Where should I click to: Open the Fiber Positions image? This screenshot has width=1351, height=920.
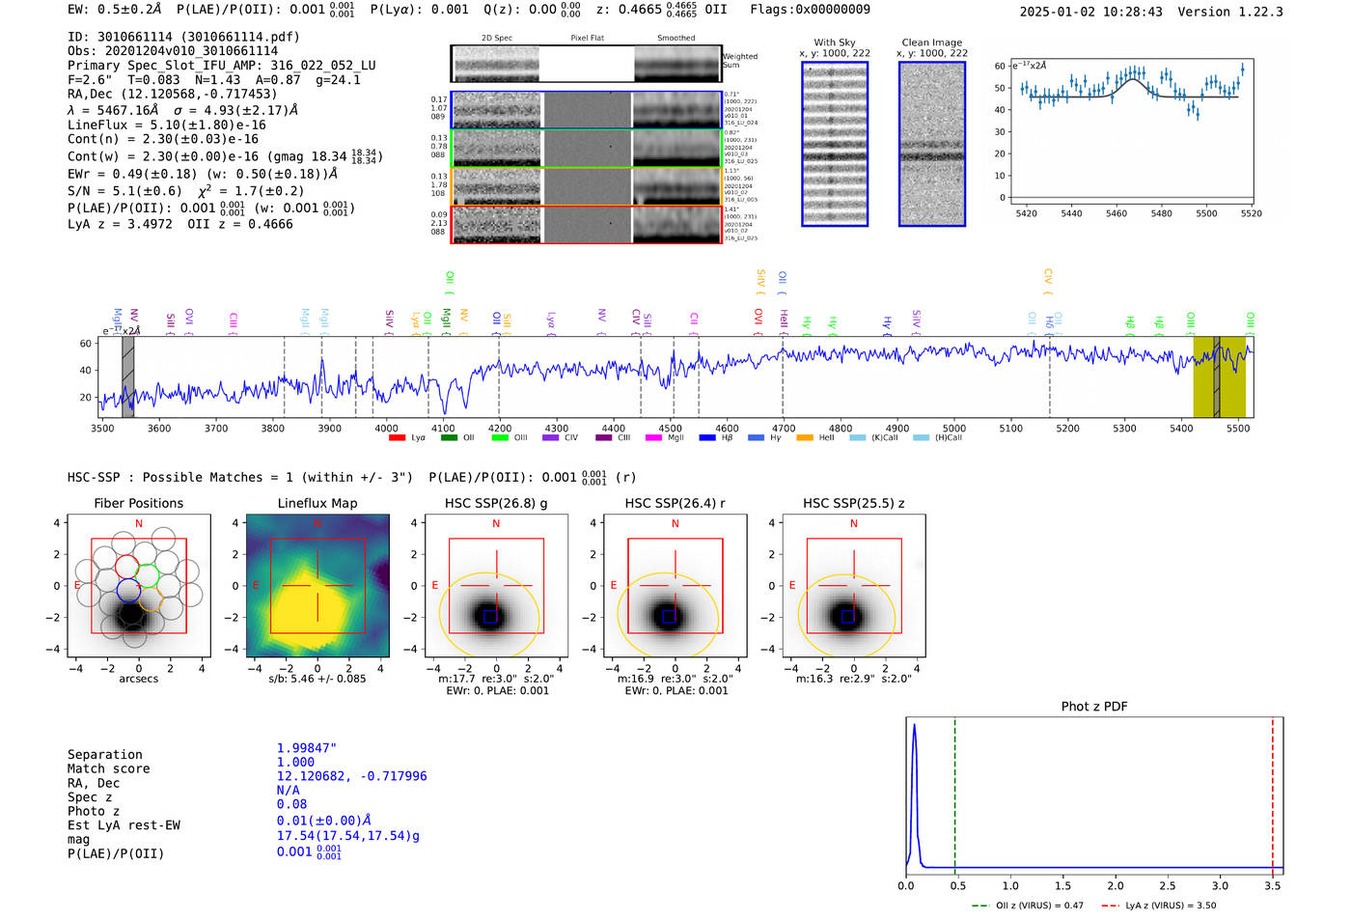coord(138,586)
